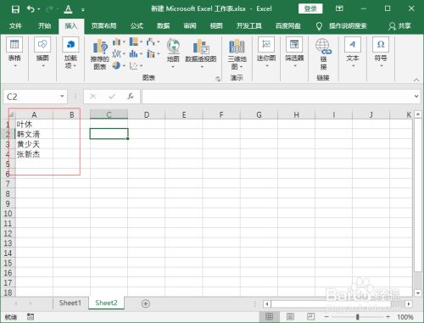
Task: Open the Undo history dropdown arrow
Action: coord(38,9)
